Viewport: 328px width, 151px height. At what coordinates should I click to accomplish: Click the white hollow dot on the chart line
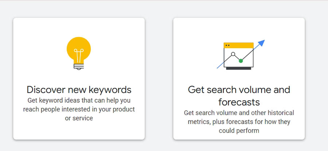(233, 54)
